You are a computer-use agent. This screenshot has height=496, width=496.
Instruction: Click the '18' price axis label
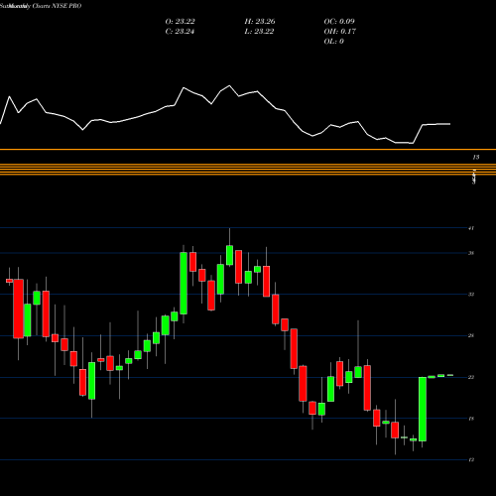point(471,419)
